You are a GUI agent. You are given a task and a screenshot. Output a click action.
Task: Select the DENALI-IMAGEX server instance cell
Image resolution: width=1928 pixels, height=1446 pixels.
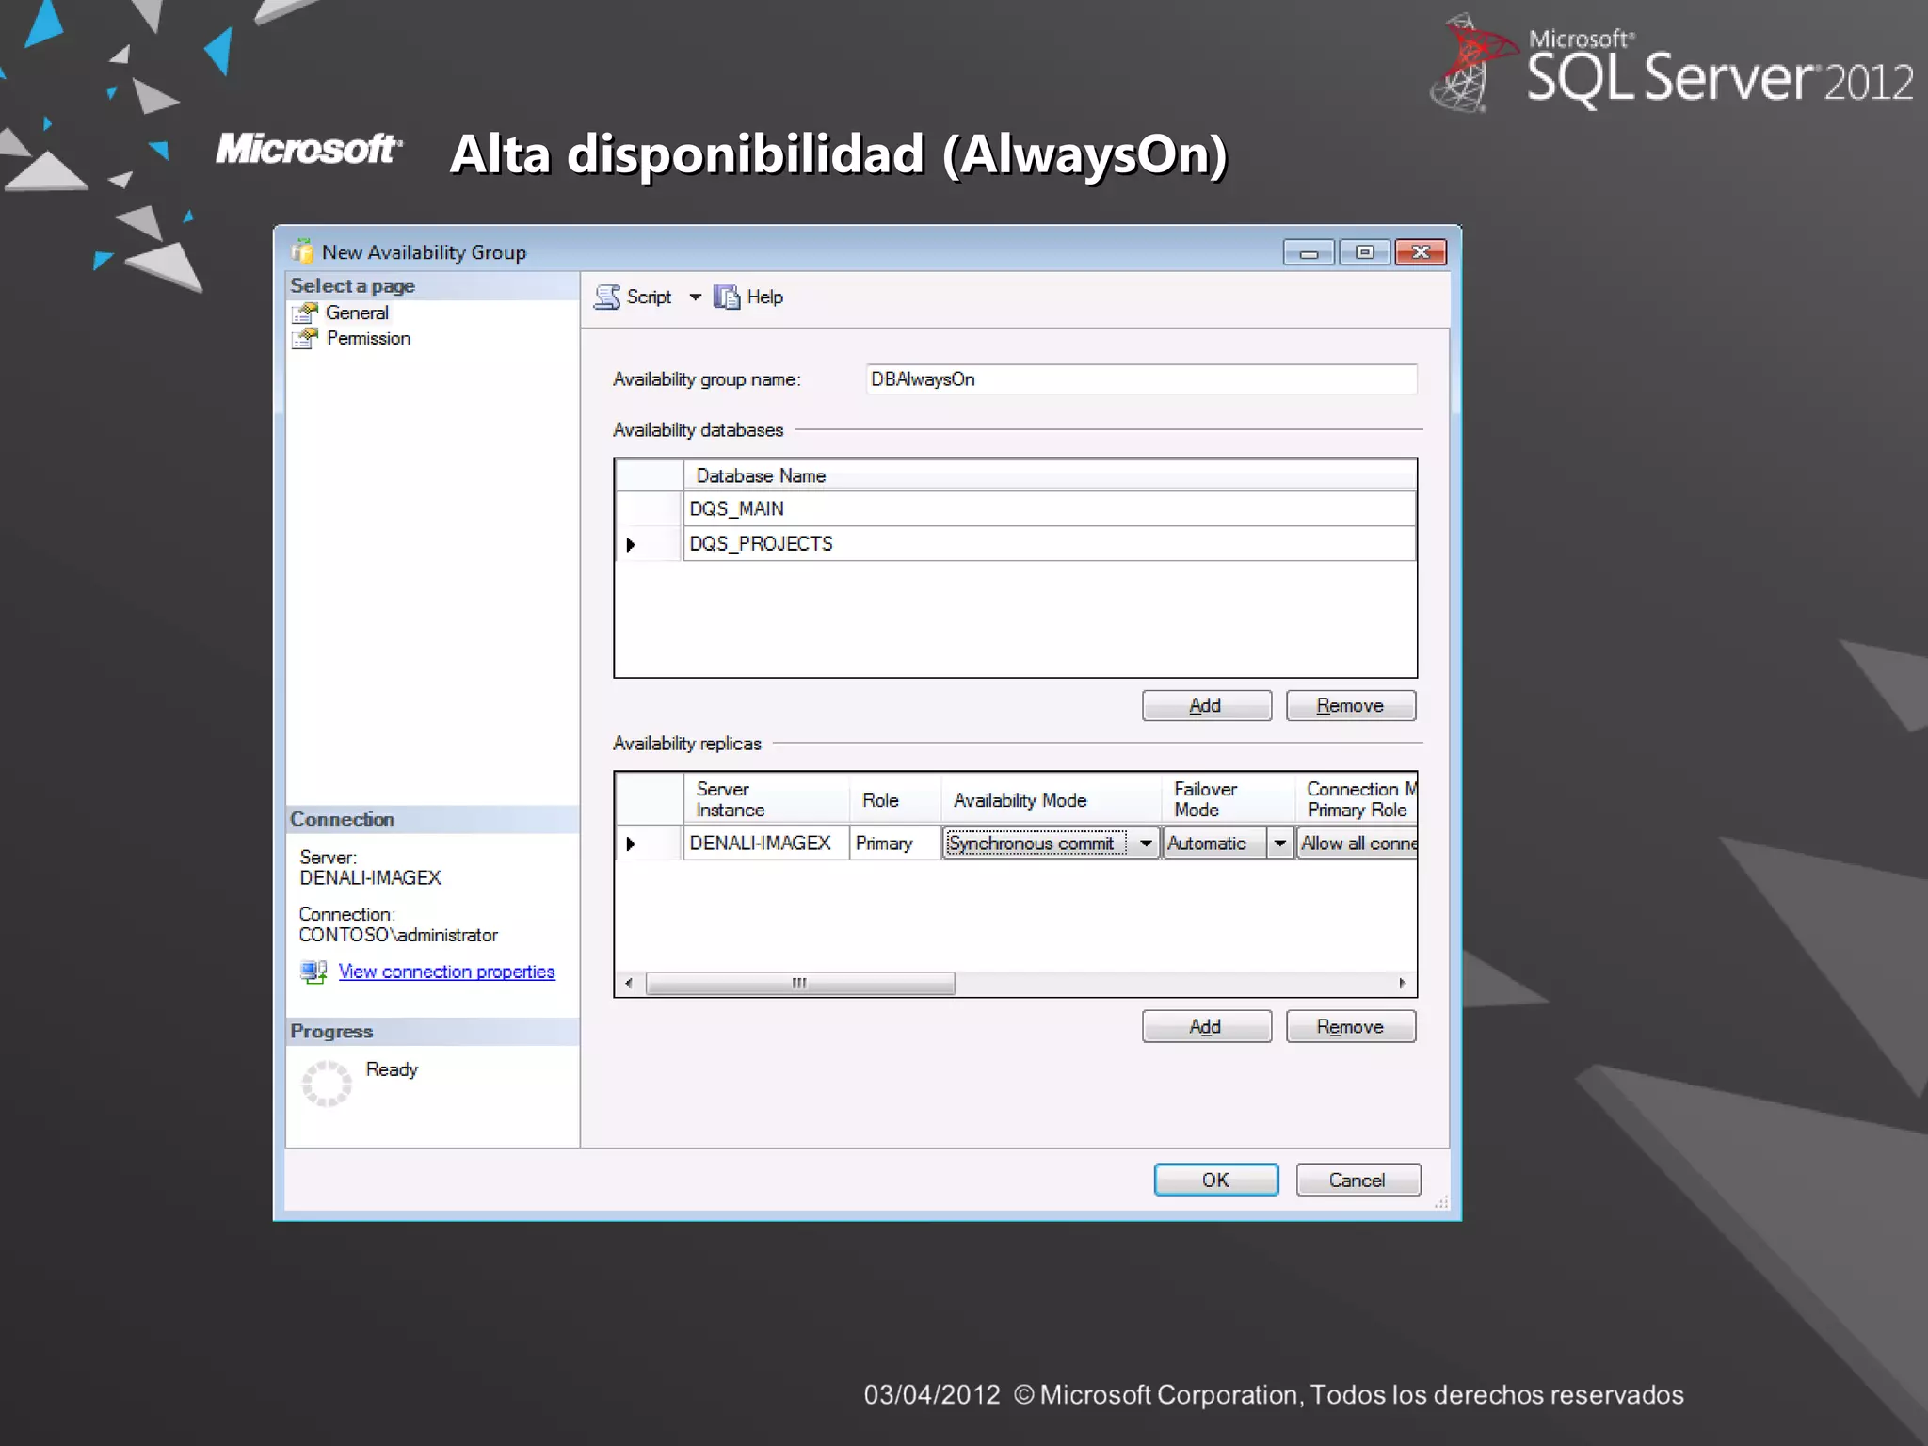point(766,843)
